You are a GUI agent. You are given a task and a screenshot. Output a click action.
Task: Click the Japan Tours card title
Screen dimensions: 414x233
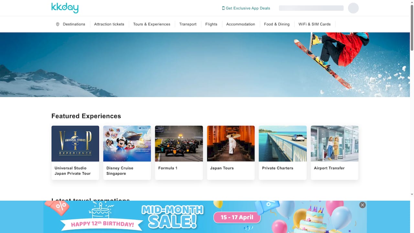point(222,168)
